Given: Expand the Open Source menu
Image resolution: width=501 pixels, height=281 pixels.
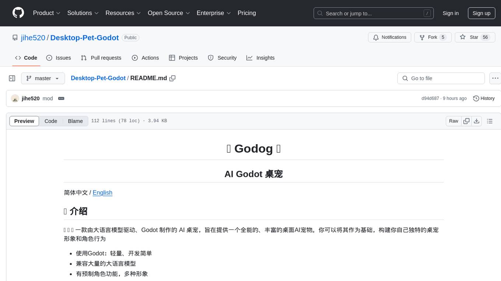Looking at the screenshot, I should point(169,13).
